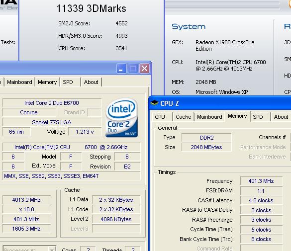The image size is (291, 251).
Task: Open Memory tab in left CPU-Z window
Action: coord(47,82)
